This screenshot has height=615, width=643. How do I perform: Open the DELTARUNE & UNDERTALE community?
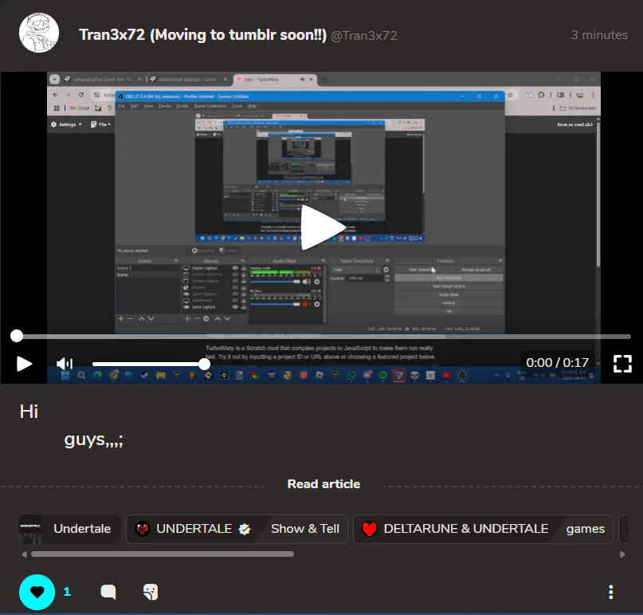click(456, 529)
